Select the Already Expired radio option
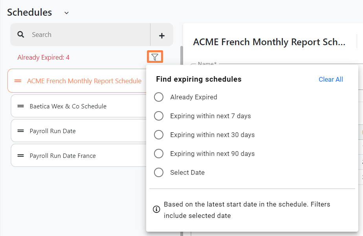This screenshot has height=236, width=363. point(159,97)
